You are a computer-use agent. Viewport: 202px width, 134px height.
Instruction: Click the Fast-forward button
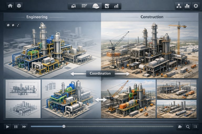24,127
